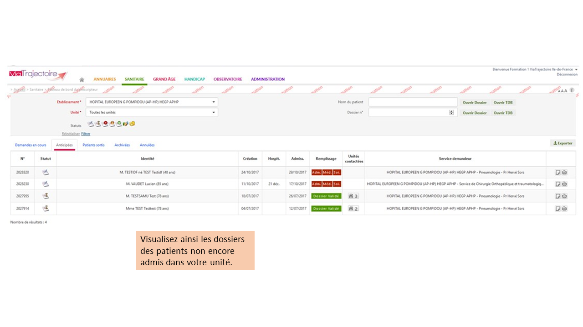Viewport: 583px width, 327px height.
Task: Click the home icon in navigation bar
Action: point(82,79)
